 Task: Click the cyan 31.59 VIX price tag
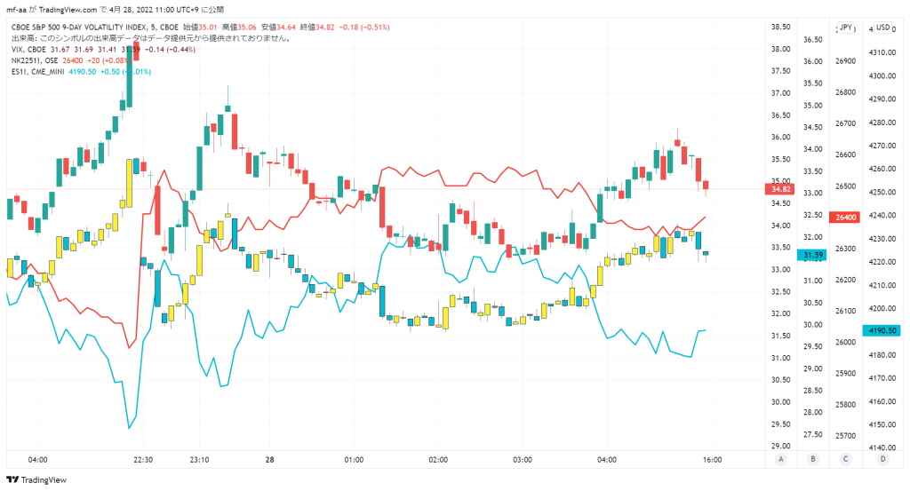point(812,255)
